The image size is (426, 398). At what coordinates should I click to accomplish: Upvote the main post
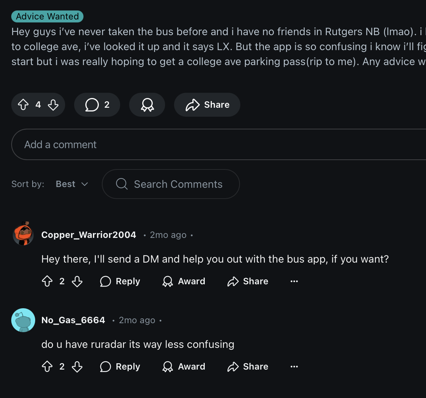(x=23, y=105)
